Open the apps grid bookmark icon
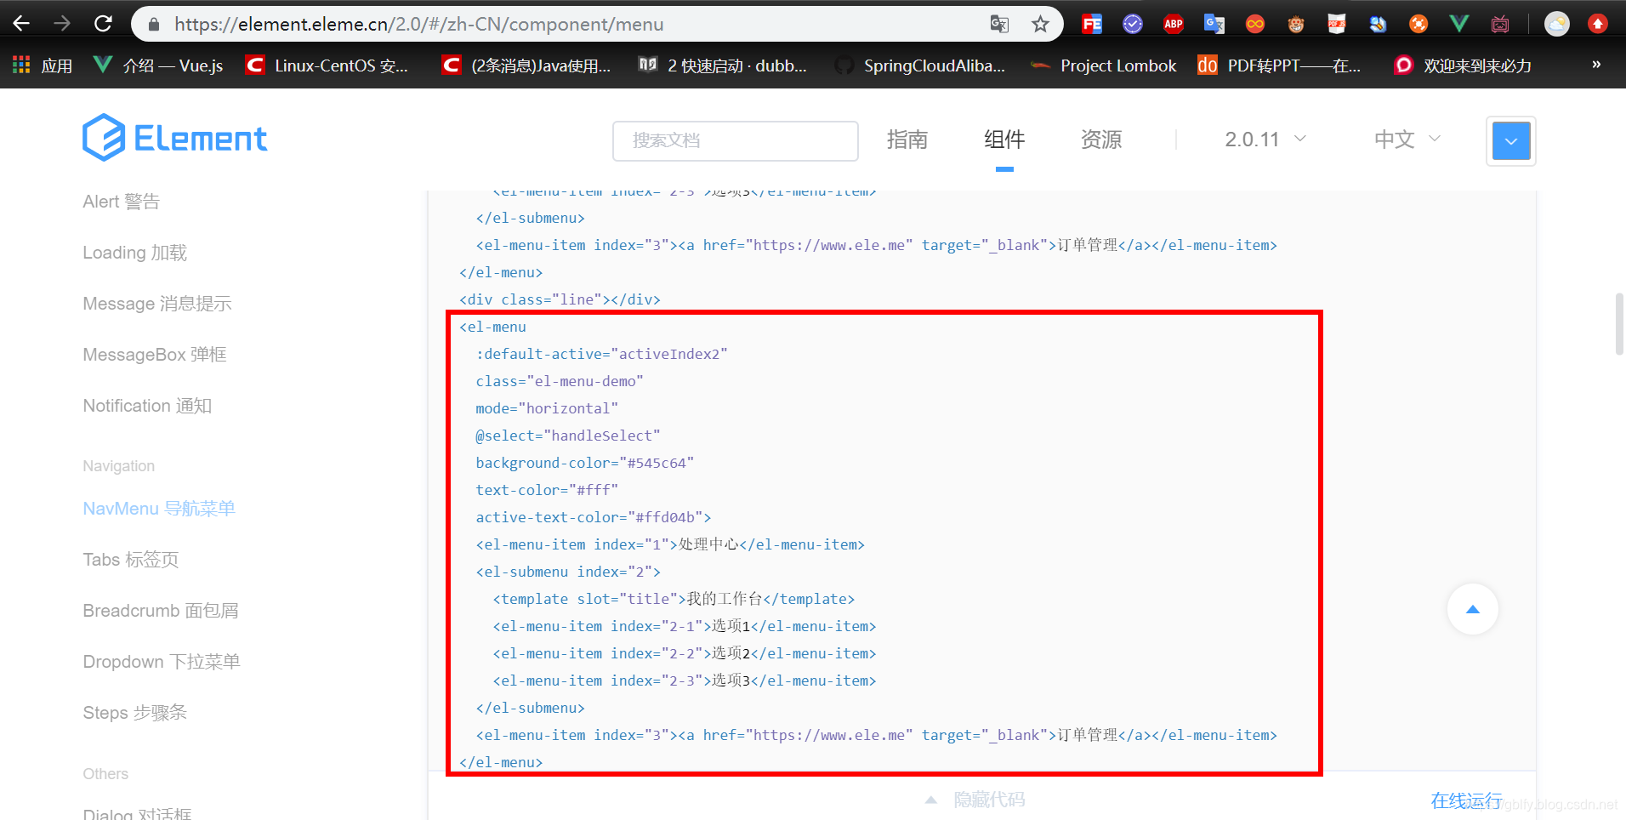This screenshot has width=1626, height=820. pos(21,65)
